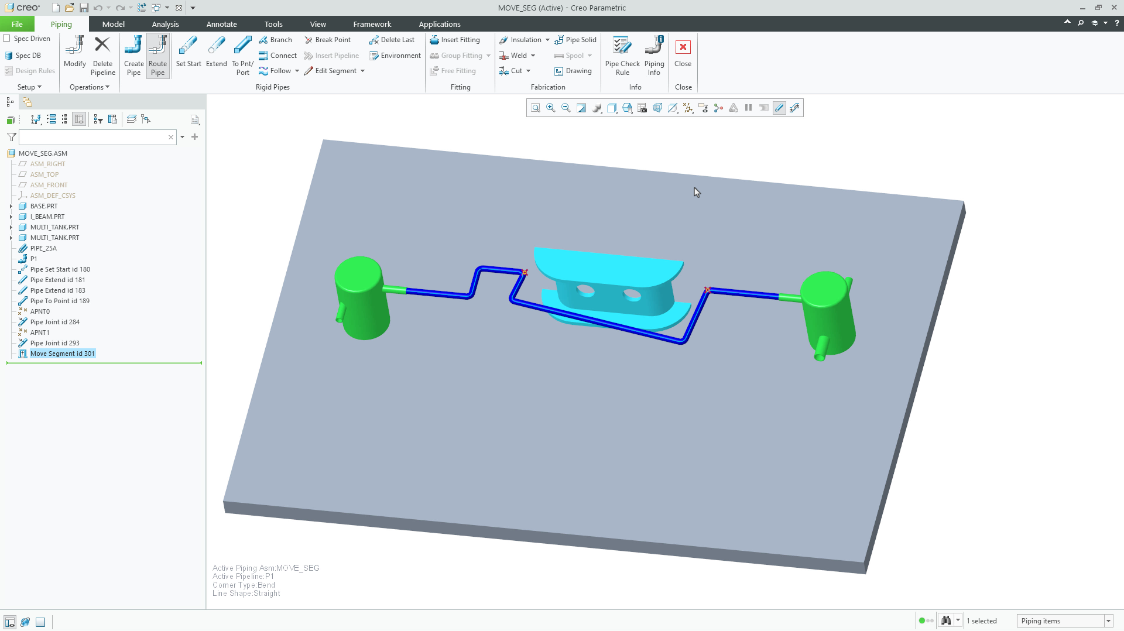Activate the Create Pipe tool
Image resolution: width=1124 pixels, height=631 pixels.
pos(133,56)
